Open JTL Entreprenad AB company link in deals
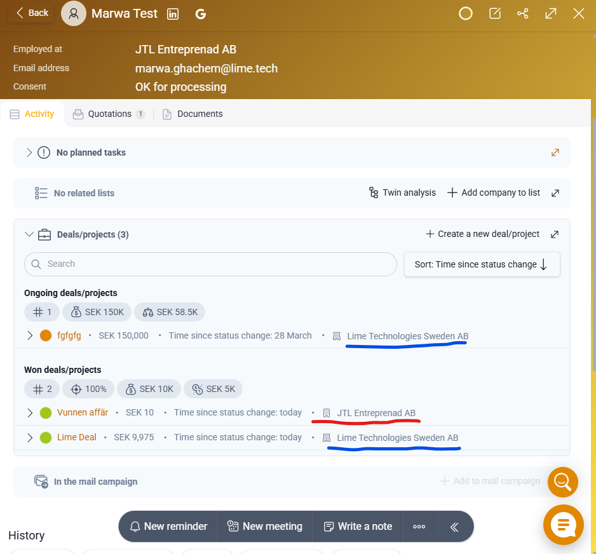The height and width of the screenshot is (554, 596). point(376,413)
